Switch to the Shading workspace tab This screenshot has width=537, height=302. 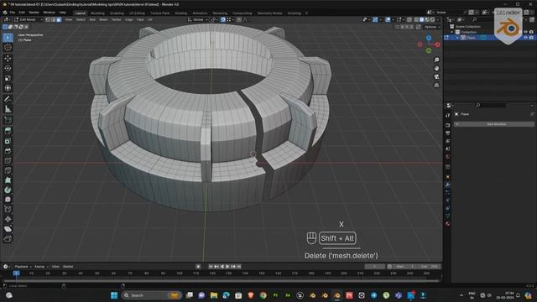pos(181,13)
